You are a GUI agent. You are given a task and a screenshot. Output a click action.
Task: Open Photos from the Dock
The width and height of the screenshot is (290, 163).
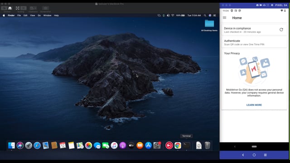click(89, 145)
